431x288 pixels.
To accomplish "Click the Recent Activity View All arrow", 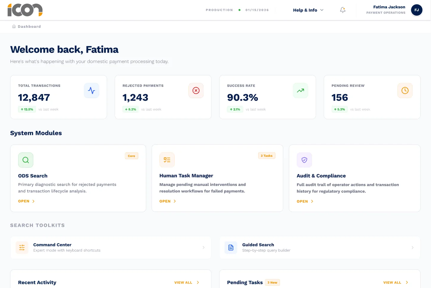I will (x=198, y=282).
